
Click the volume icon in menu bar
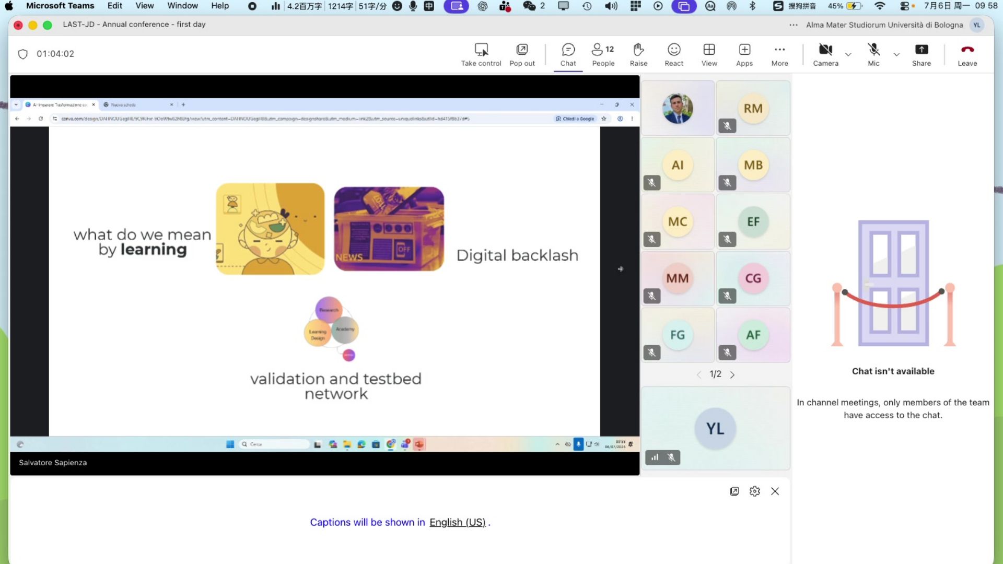click(611, 6)
